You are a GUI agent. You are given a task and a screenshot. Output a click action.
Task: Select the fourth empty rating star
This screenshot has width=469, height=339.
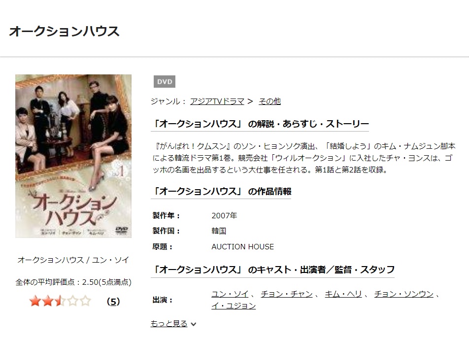coord(73,301)
